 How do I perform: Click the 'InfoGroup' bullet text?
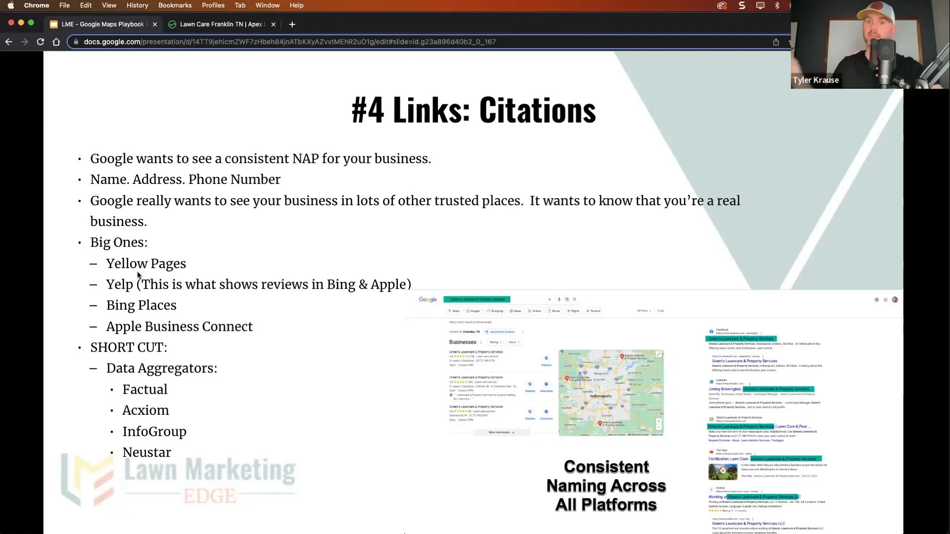pyautogui.click(x=154, y=432)
